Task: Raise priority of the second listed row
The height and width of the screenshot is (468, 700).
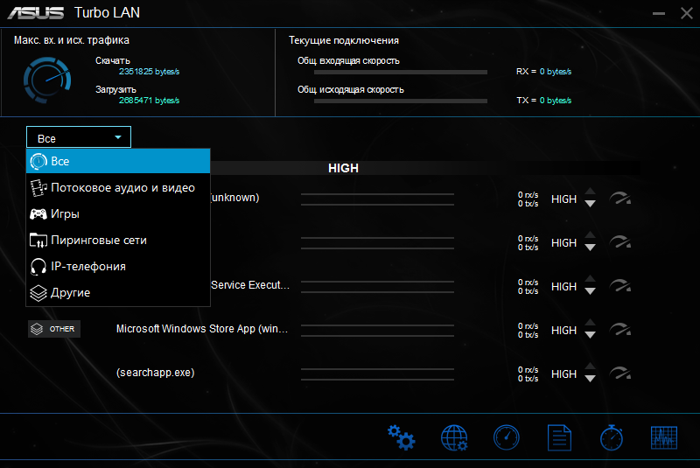Action: [x=590, y=235]
